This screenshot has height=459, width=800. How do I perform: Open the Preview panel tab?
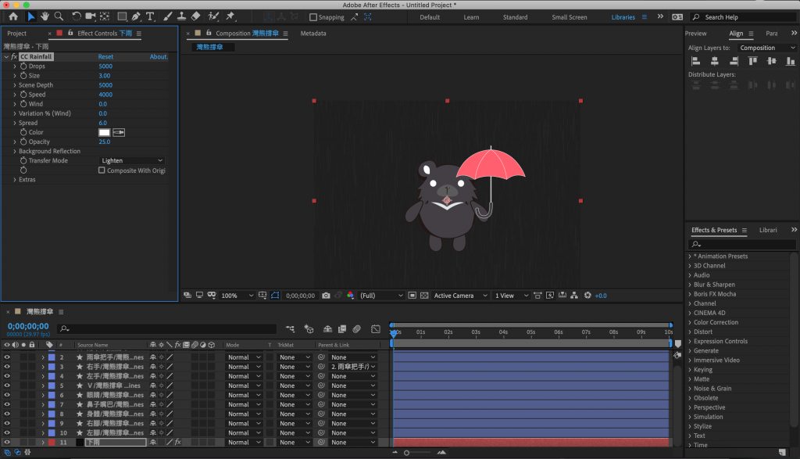coord(696,33)
